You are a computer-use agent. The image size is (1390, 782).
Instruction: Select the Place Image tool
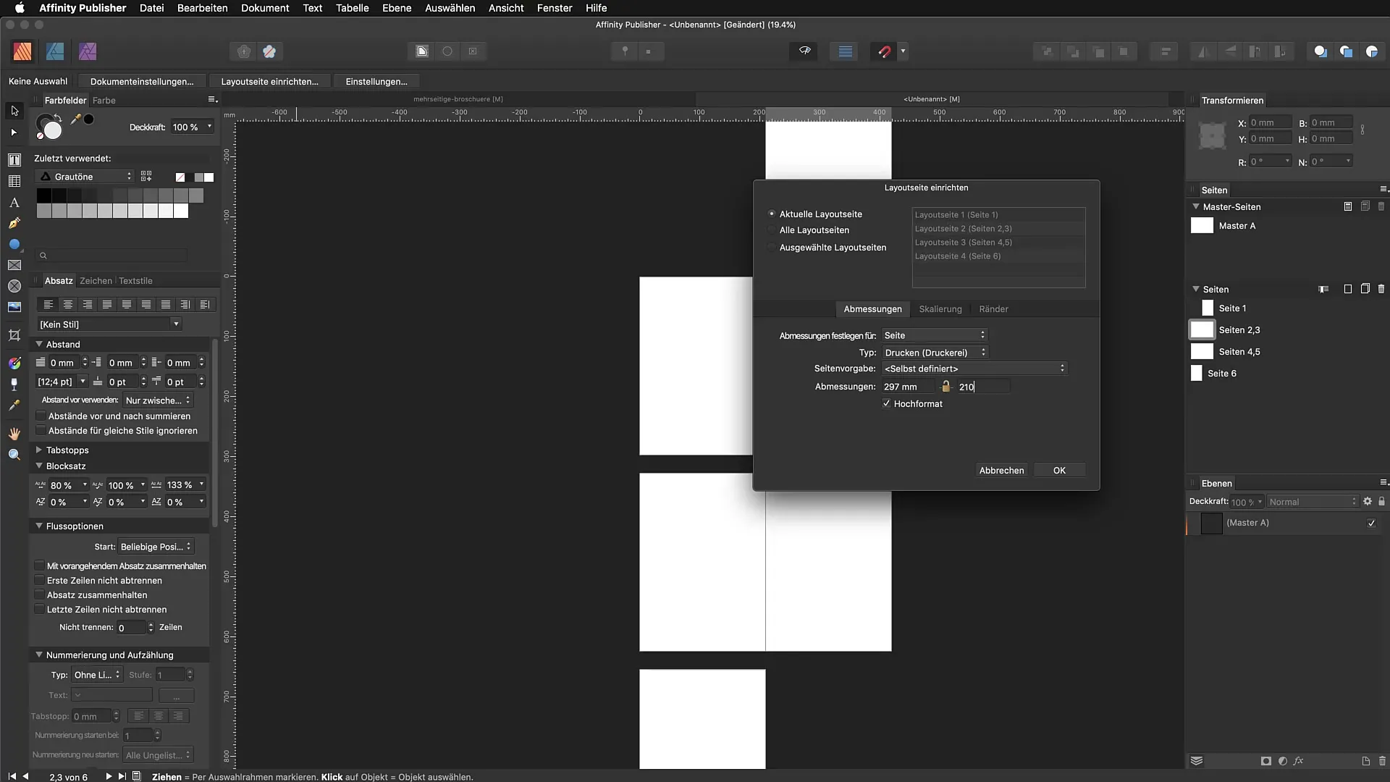14,307
